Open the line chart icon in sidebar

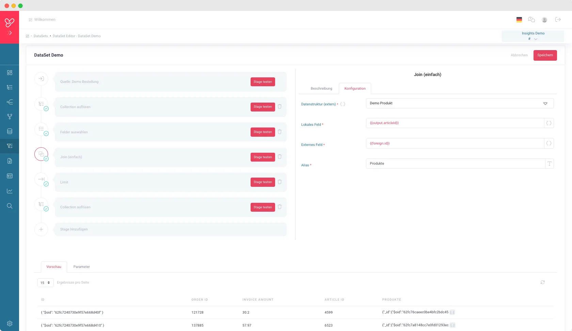coord(10,191)
